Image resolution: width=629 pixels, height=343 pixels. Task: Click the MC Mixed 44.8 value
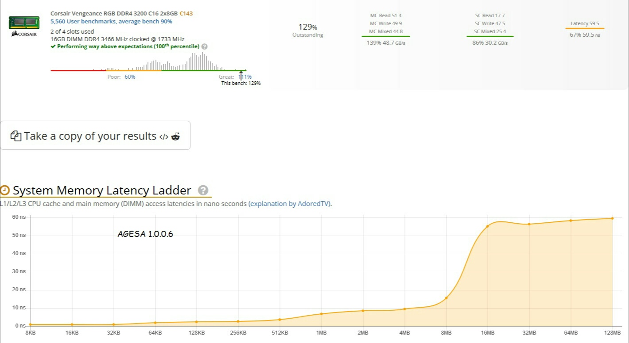(x=386, y=31)
